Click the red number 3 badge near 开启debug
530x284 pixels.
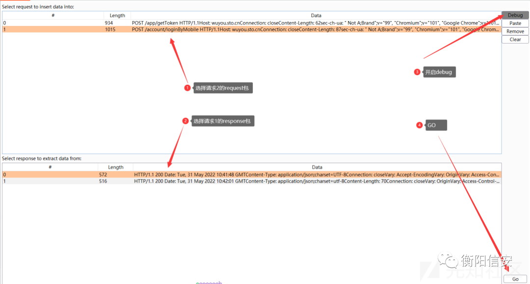(x=417, y=72)
